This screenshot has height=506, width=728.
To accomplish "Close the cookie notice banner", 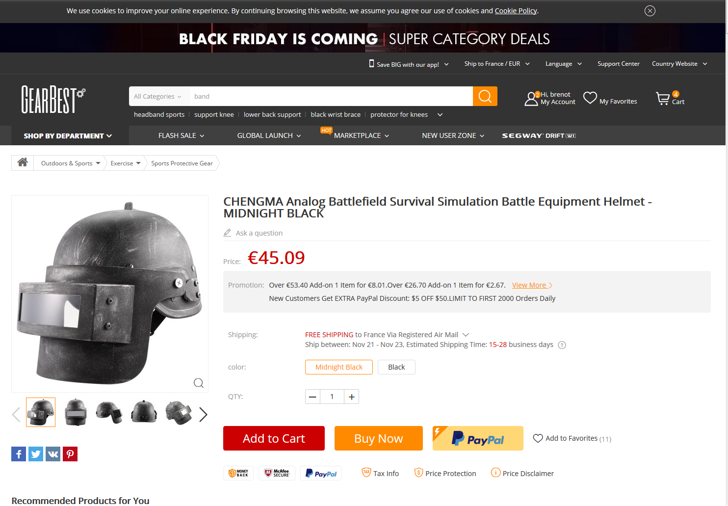I will [650, 11].
